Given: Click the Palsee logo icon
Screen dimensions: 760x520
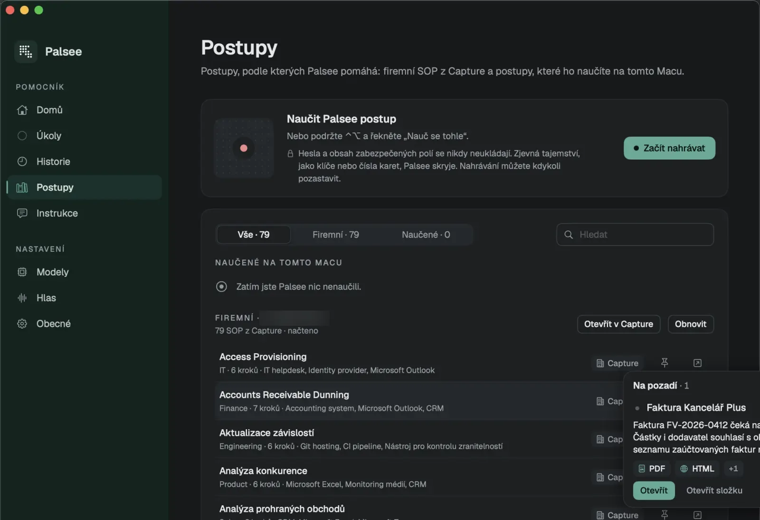Looking at the screenshot, I should point(26,51).
